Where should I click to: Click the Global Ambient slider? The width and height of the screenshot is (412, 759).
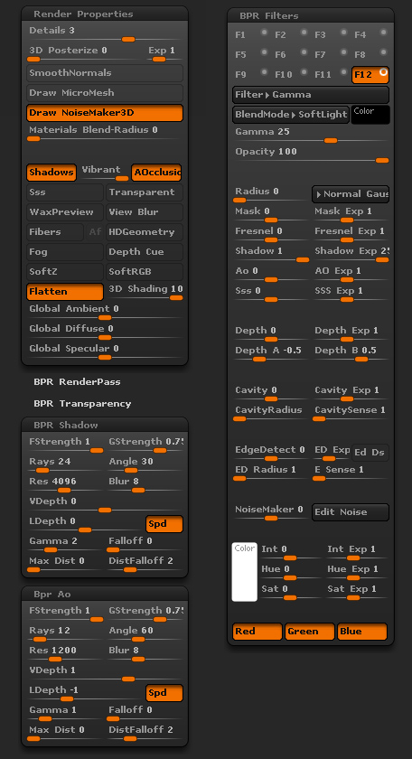coord(105,313)
